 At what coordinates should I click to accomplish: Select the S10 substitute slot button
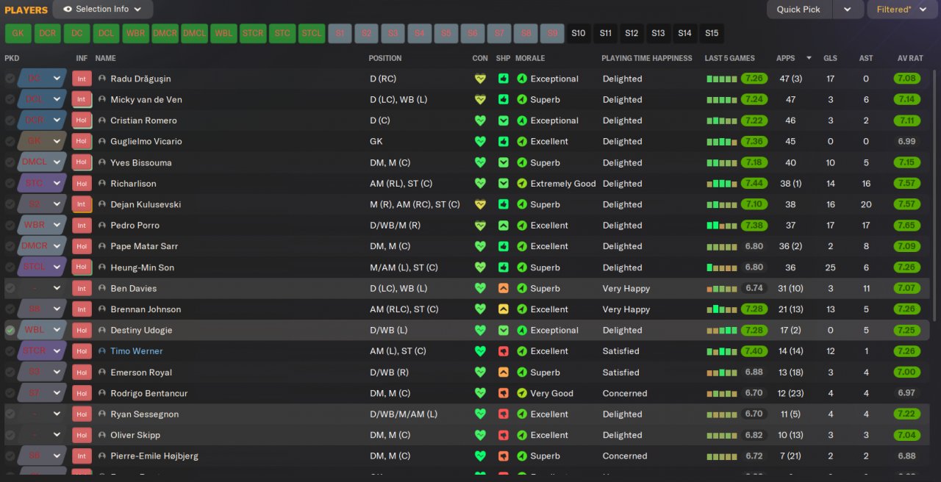tap(579, 33)
